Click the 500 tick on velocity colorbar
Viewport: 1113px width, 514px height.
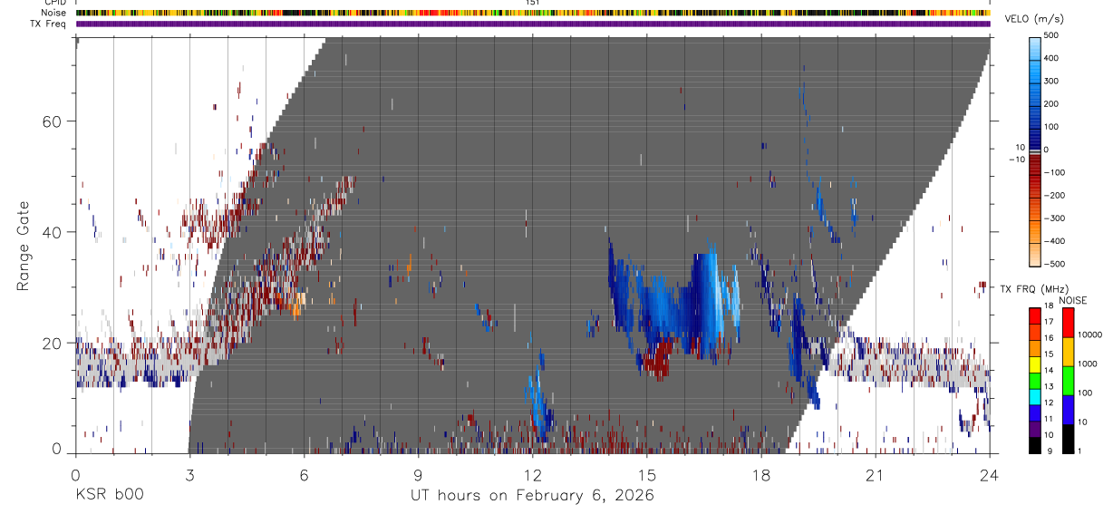1053,35
